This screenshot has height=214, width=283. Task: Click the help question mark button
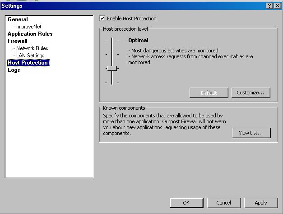click(269, 6)
